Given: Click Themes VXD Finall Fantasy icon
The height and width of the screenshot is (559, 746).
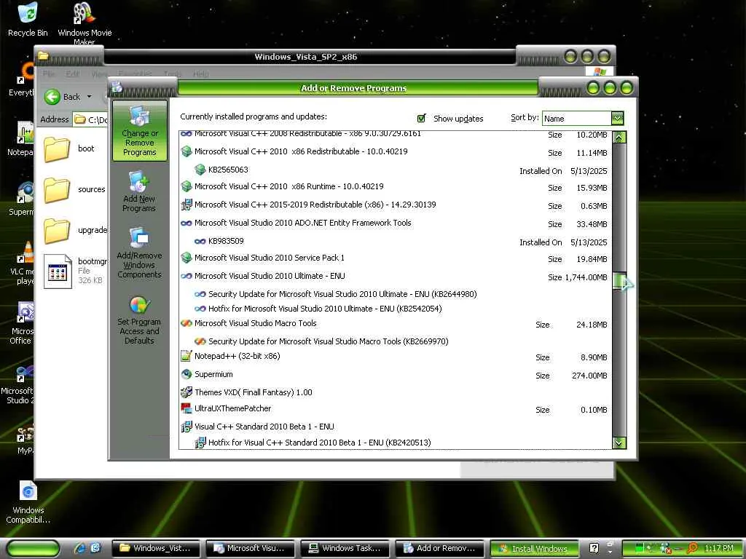Looking at the screenshot, I should coord(186,392).
